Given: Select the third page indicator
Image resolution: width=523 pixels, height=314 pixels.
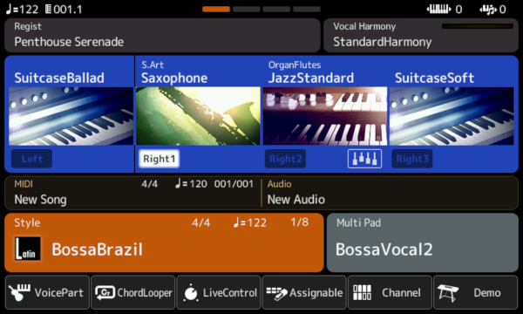Looking at the screenshot, I should pos(276,9).
